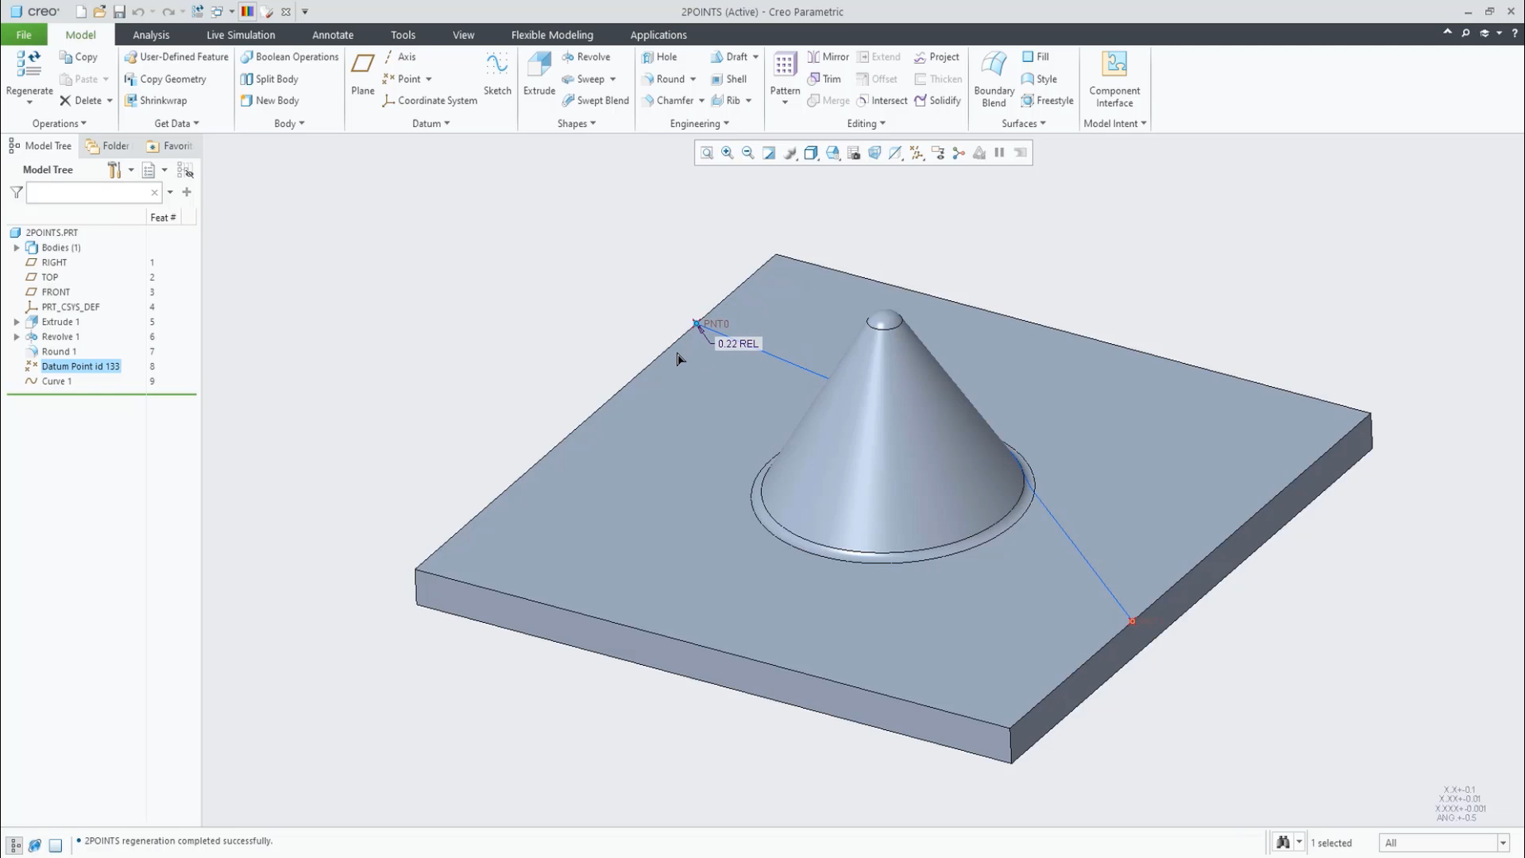Click Save icon in quick access toolbar
Image resolution: width=1525 pixels, height=858 pixels.
[x=119, y=12]
